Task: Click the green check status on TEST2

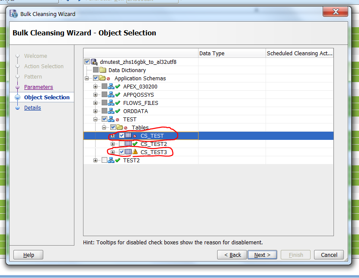Action: pyautogui.click(x=118, y=160)
